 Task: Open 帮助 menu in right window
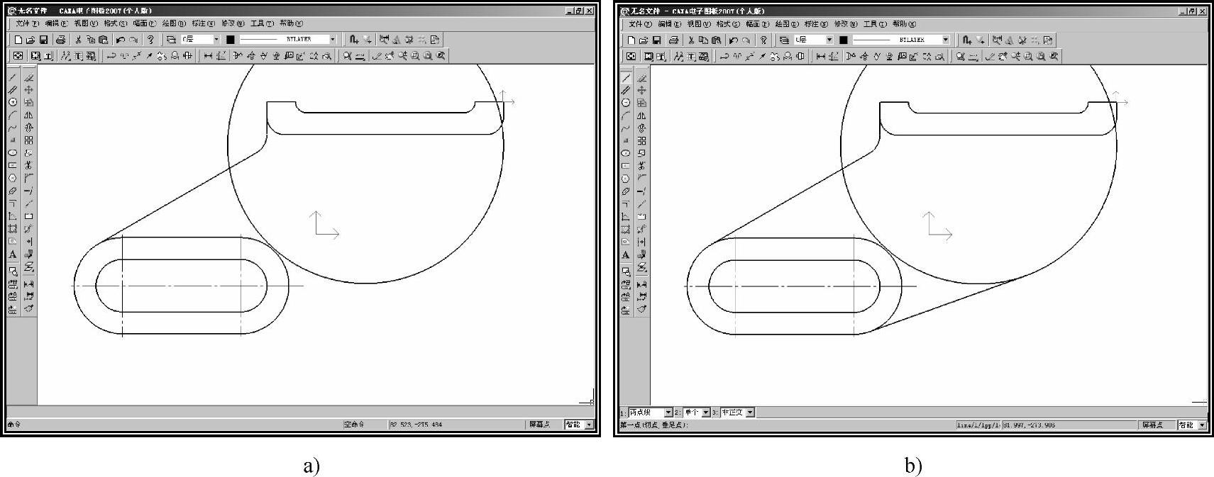click(x=904, y=23)
